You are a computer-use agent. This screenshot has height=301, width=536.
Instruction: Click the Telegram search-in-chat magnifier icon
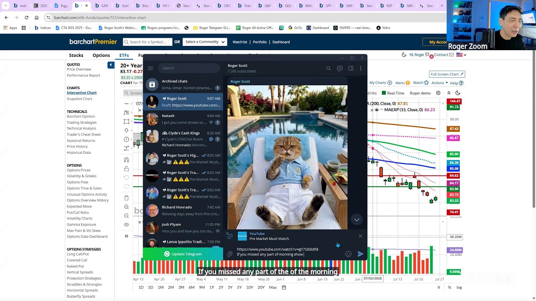pyautogui.click(x=329, y=68)
